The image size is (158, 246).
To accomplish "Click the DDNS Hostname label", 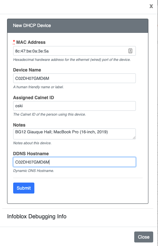I will click(x=31, y=154).
